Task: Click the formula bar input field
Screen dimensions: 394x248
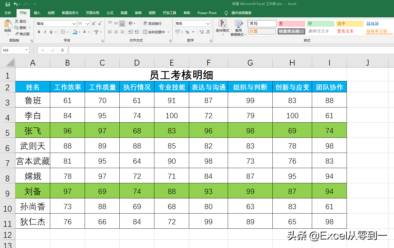Action: point(231,50)
